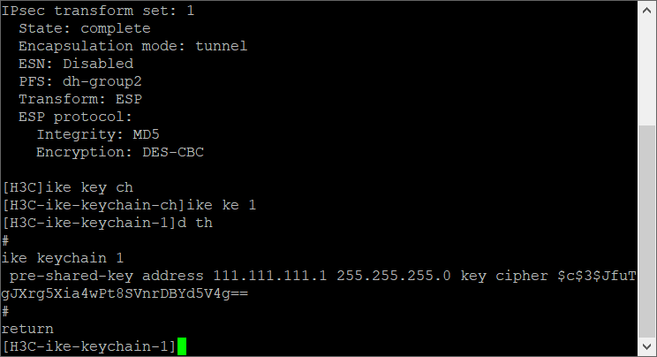Viewport: 657px width, 357px height.
Task: Click the "return" output line
Action: click(x=27, y=329)
